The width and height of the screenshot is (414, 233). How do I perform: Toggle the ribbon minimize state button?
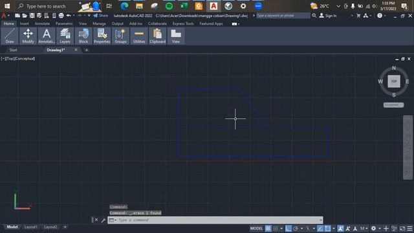click(x=234, y=24)
